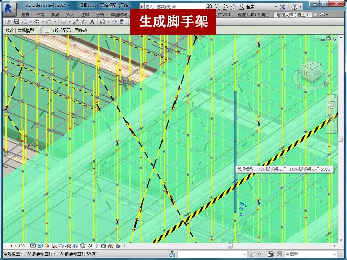Click the Unlocked 3D View house icon
This screenshot has height=260, width=347.
coord(82,246)
